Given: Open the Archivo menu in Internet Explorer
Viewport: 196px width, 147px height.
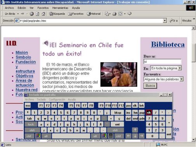Looking at the screenshot, I should point(9,8).
